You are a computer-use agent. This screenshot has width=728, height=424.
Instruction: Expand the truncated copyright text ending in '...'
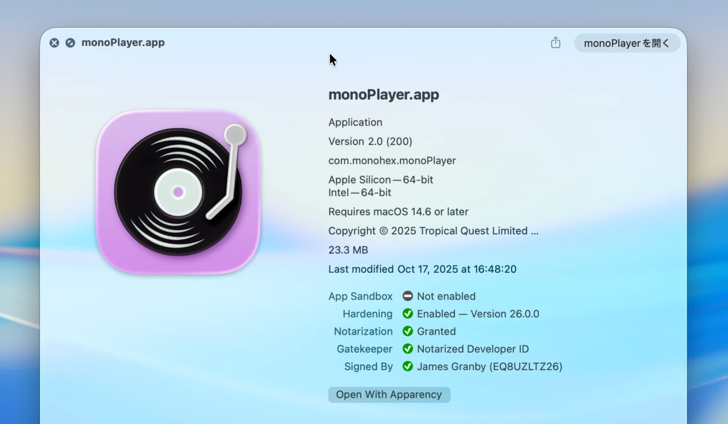click(535, 231)
